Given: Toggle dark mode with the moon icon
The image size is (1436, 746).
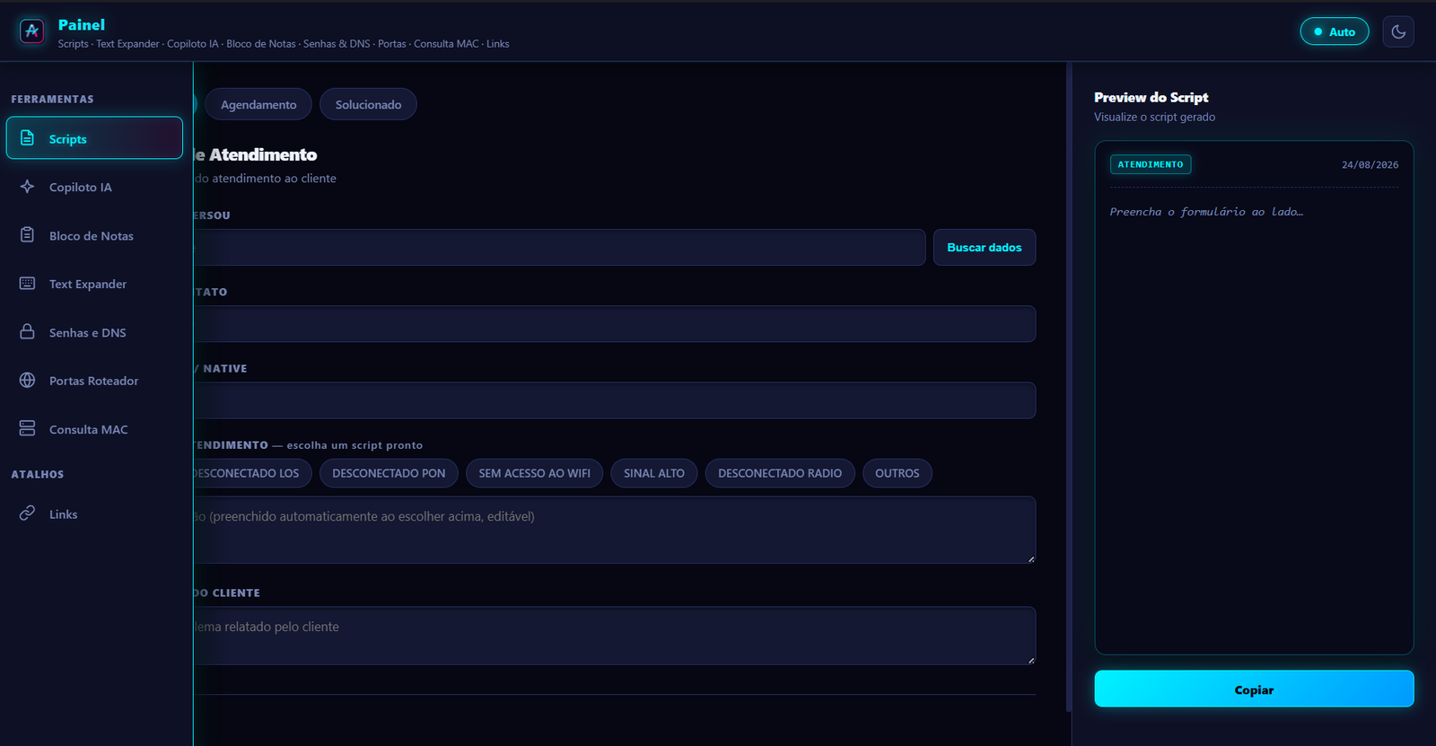Looking at the screenshot, I should pyautogui.click(x=1398, y=31).
